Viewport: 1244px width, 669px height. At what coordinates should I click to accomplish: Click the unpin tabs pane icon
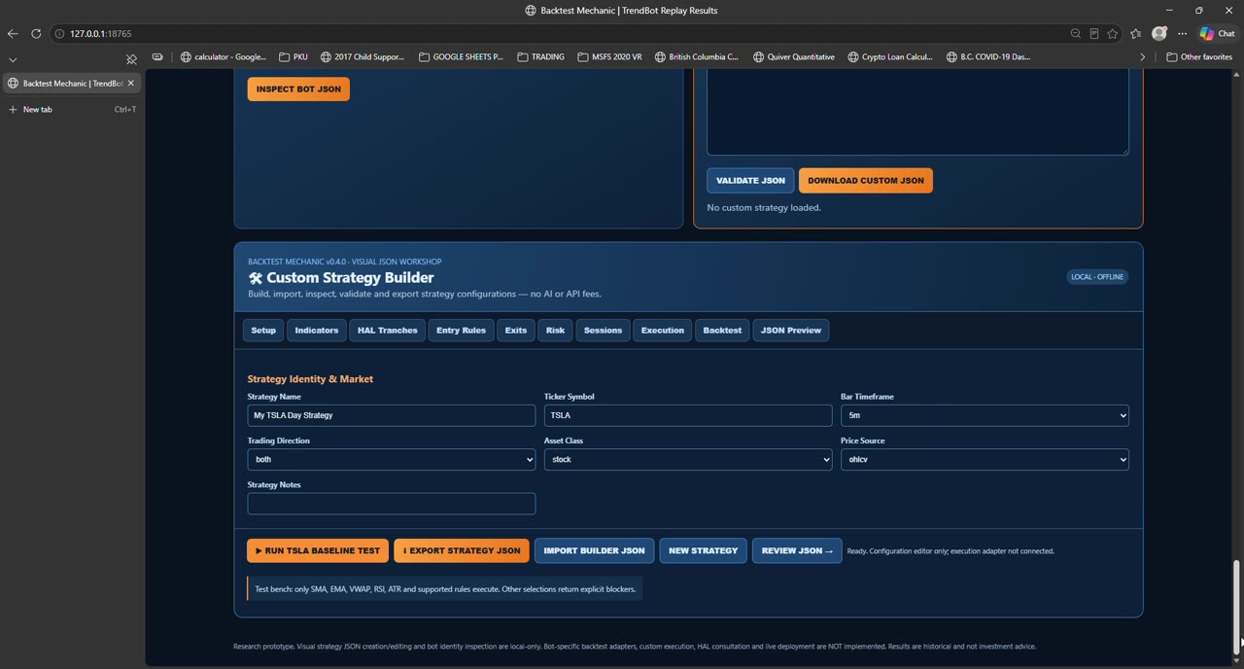(131, 59)
